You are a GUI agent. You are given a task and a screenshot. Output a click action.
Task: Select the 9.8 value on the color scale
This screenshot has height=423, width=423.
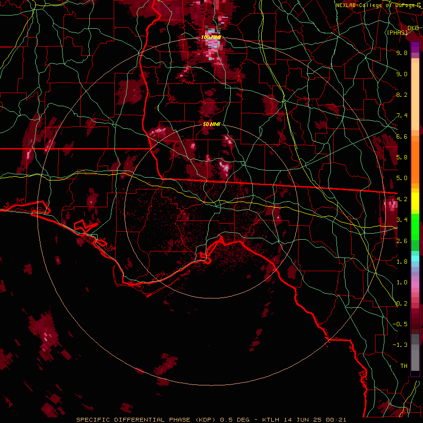(402, 53)
